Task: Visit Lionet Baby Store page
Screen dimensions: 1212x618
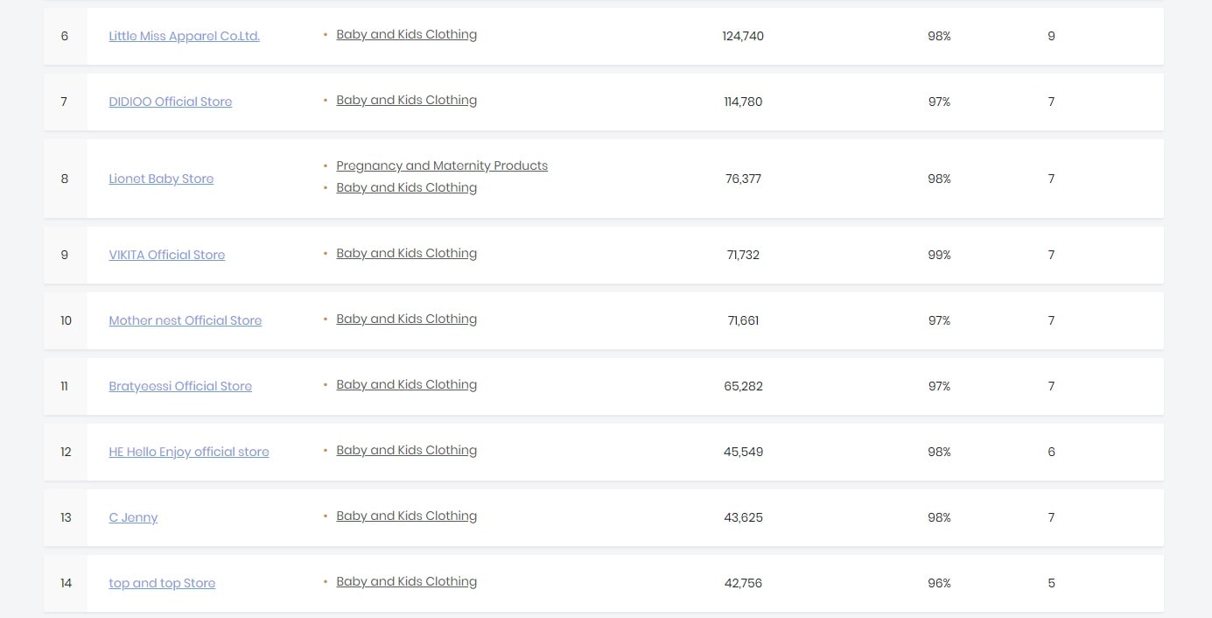Action: click(161, 179)
